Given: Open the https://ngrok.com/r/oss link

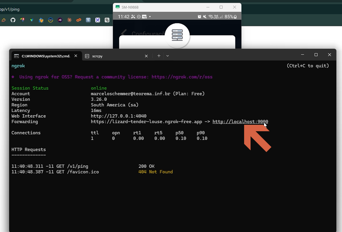Looking at the screenshot, I should (x=182, y=77).
